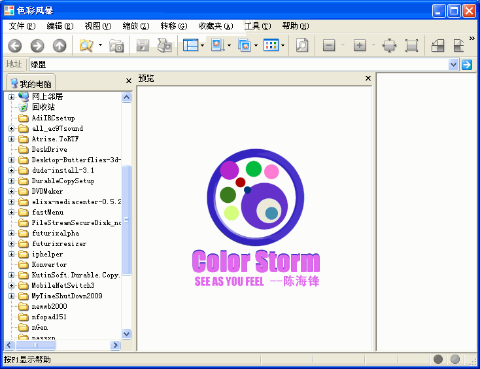
Task: Click the Go arrow beside address bar
Action: tap(467, 64)
